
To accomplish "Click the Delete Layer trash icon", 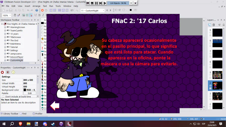I will coord(214,25).
